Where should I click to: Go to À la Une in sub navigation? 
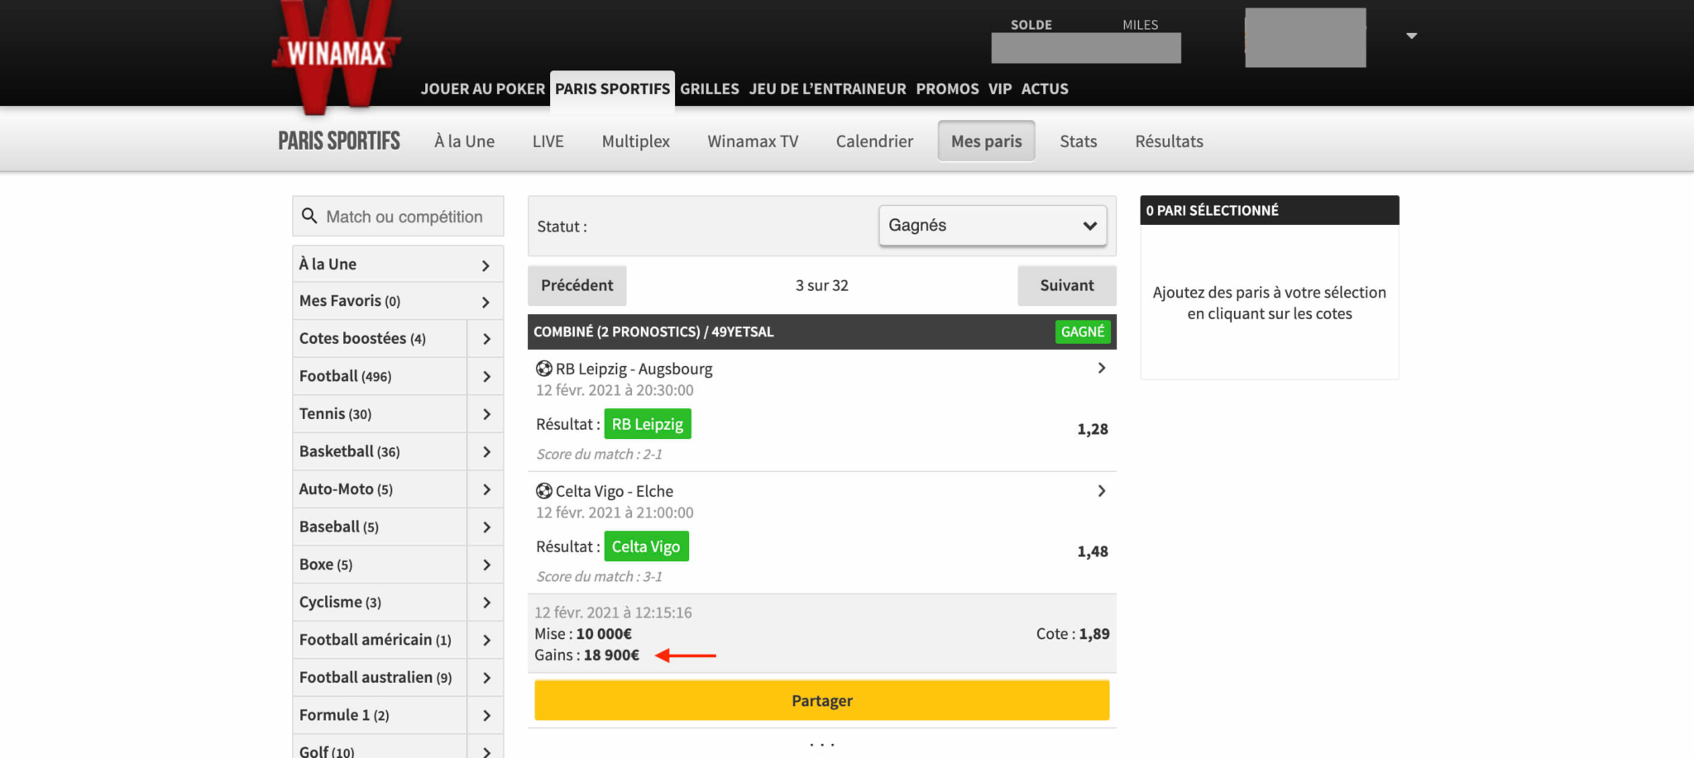[464, 141]
